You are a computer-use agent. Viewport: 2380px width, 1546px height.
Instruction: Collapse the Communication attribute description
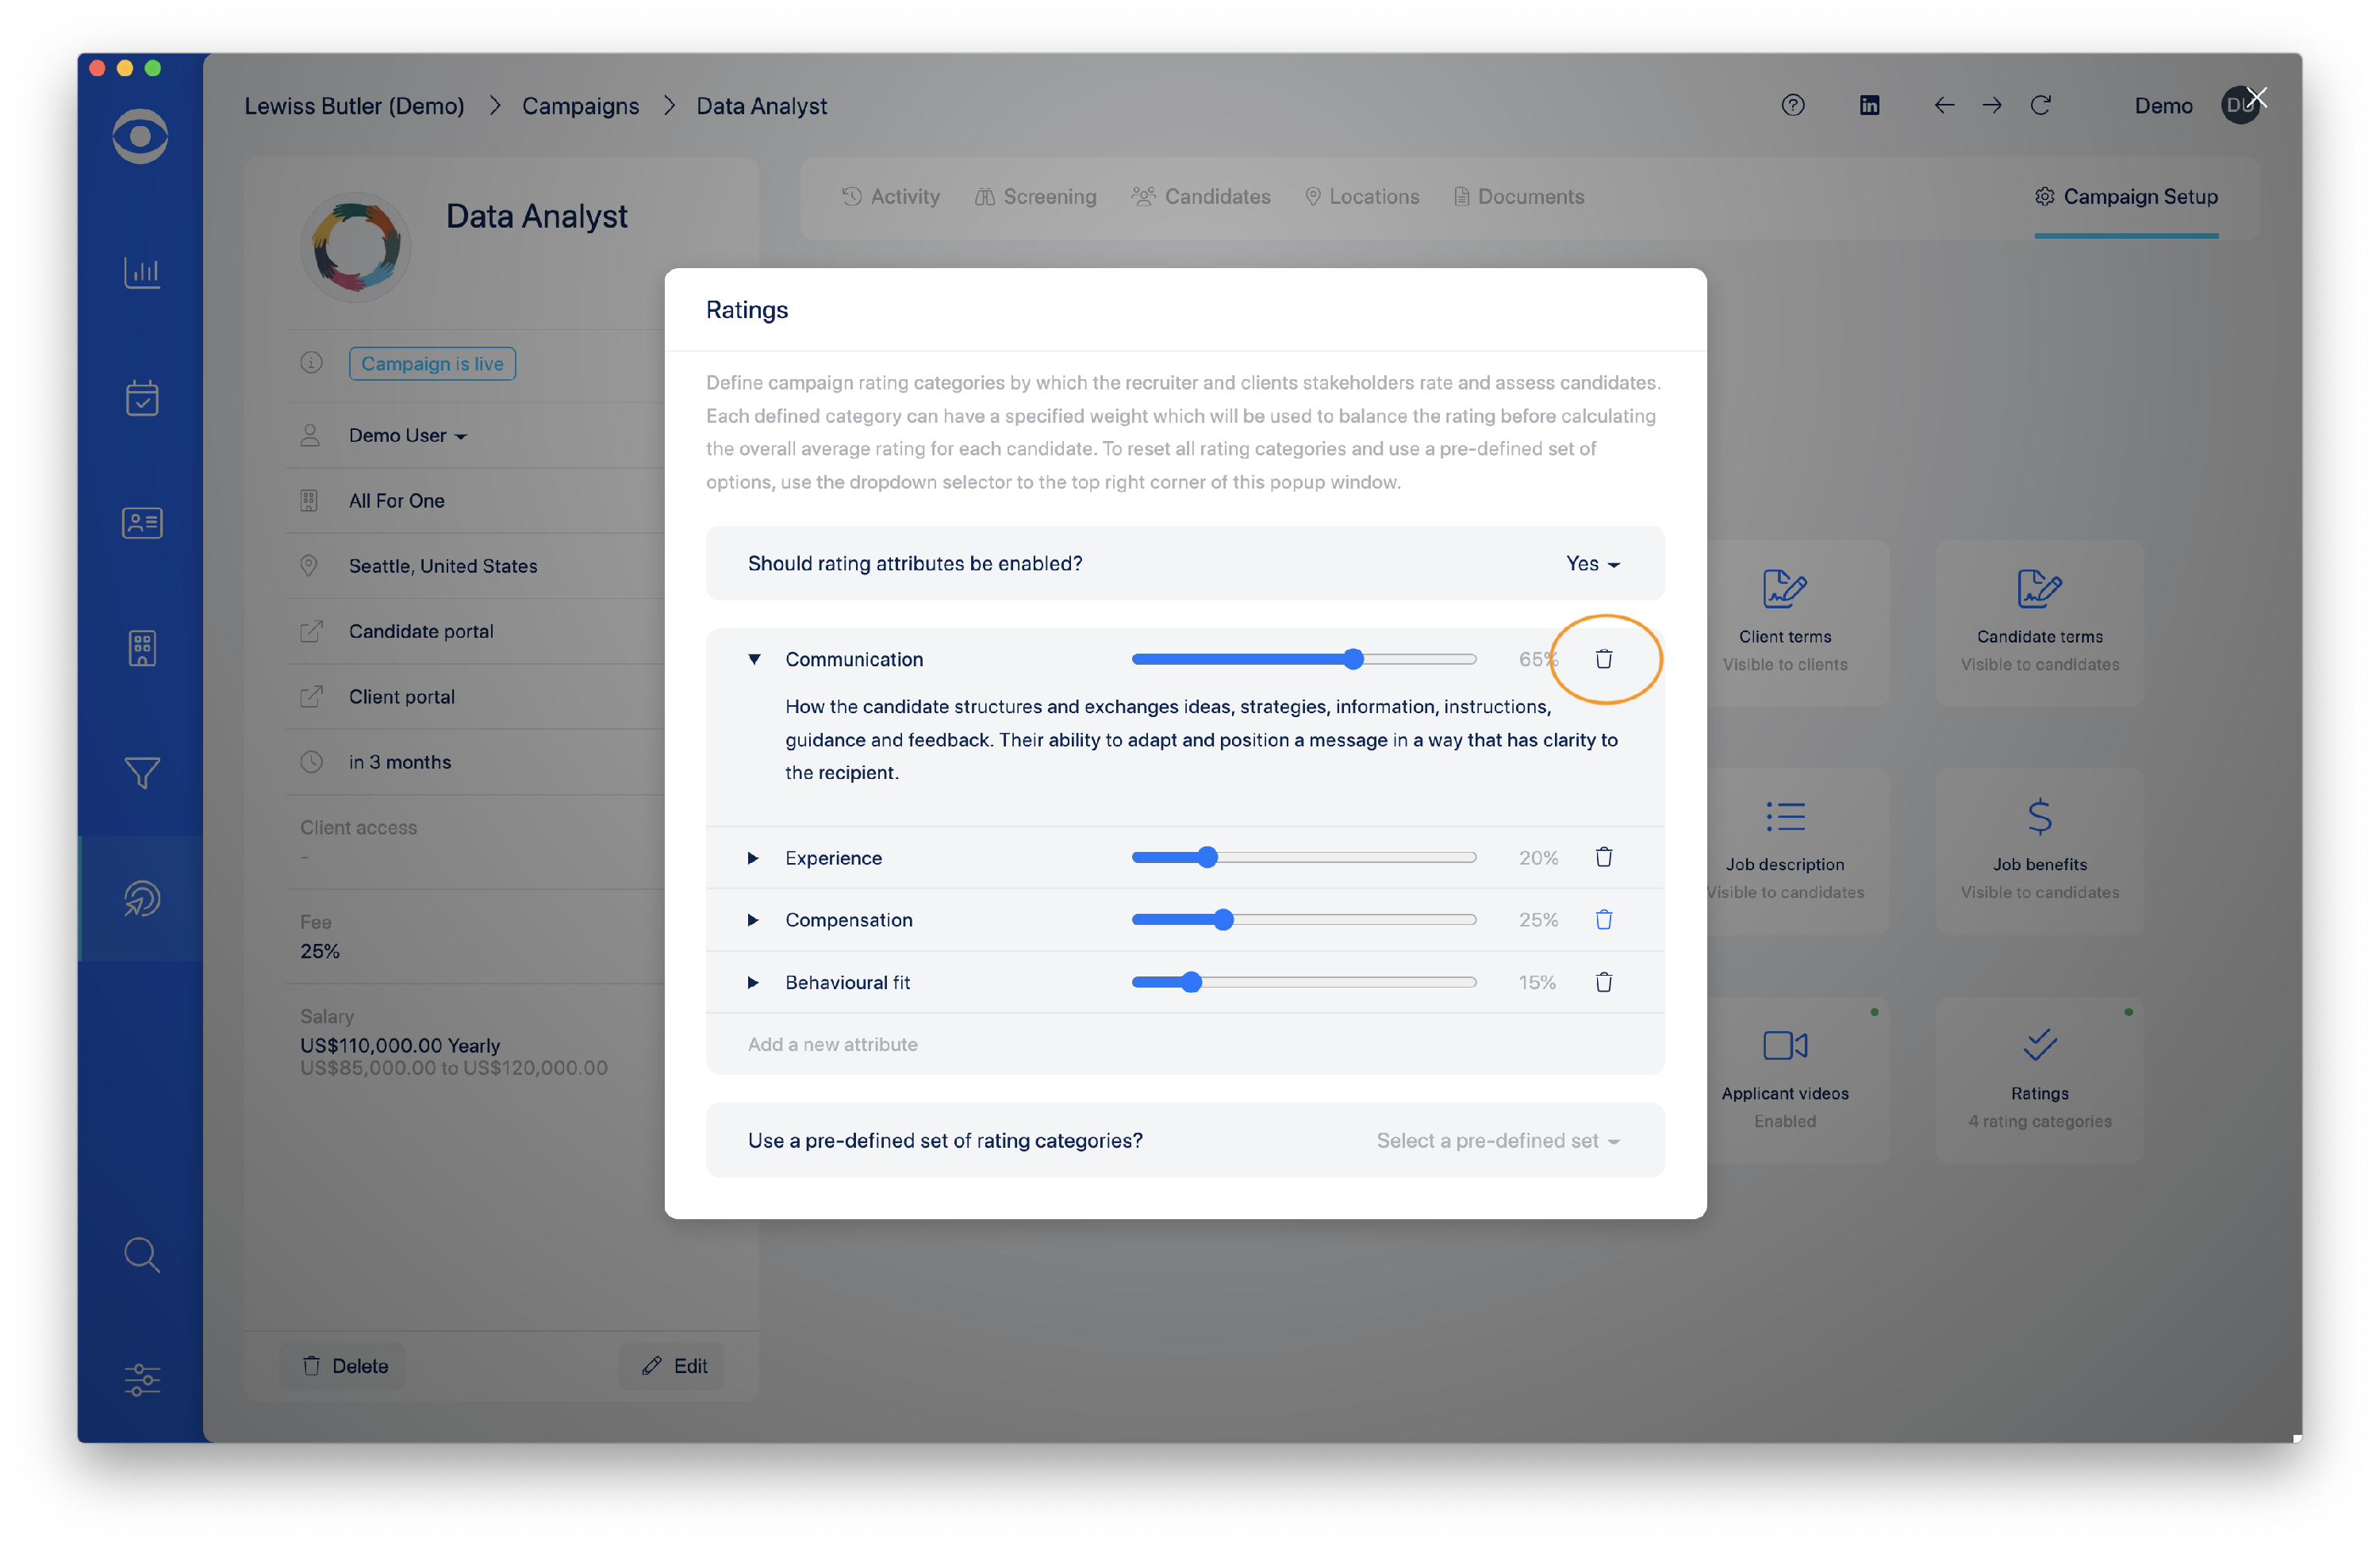[x=754, y=659]
